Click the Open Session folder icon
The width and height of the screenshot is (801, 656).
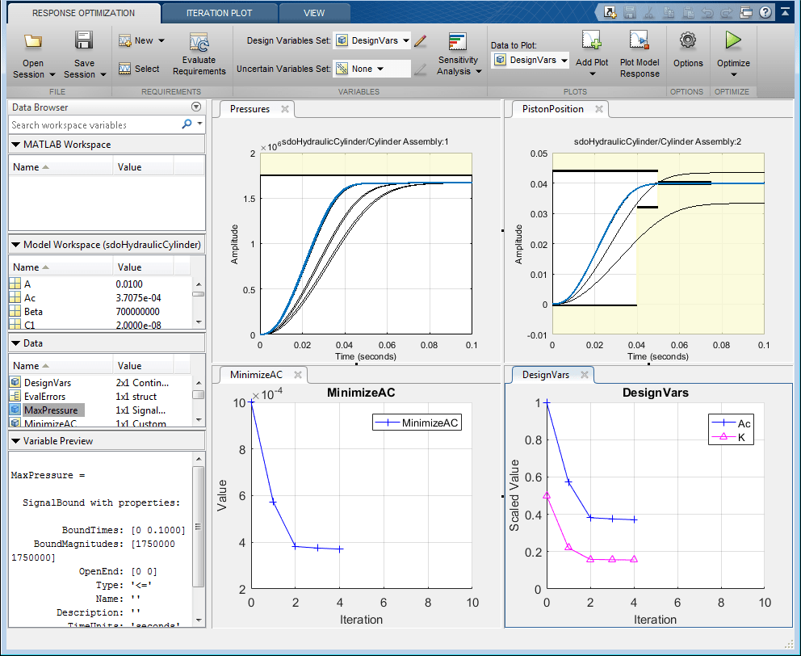point(33,42)
